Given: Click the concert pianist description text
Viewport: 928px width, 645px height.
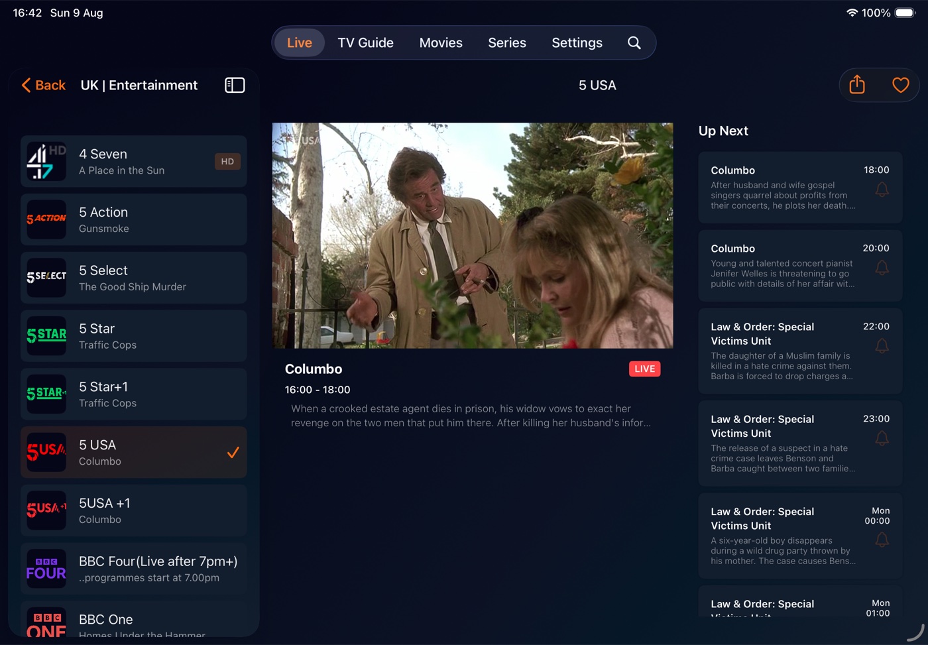Looking at the screenshot, I should pos(783,274).
